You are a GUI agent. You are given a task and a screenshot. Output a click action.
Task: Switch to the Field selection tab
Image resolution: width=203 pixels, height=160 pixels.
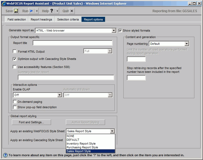(x=16, y=19)
